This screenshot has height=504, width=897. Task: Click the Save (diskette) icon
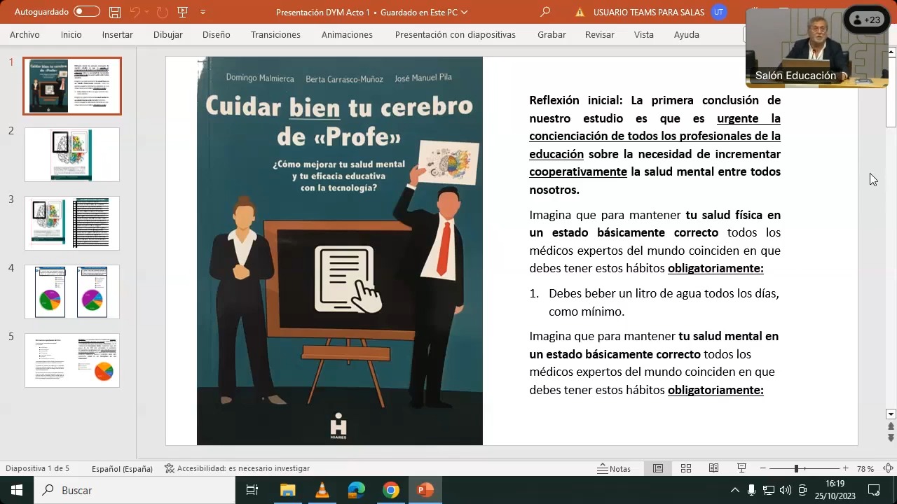(115, 12)
